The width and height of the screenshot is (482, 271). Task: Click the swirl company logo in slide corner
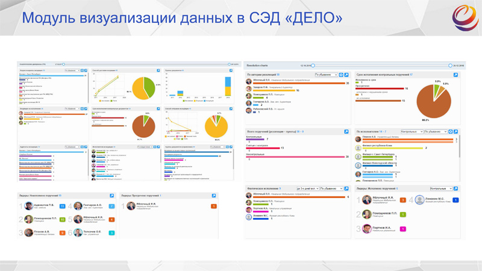pos(465,18)
